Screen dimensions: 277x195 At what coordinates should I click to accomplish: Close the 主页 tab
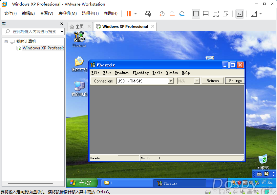tap(89, 27)
